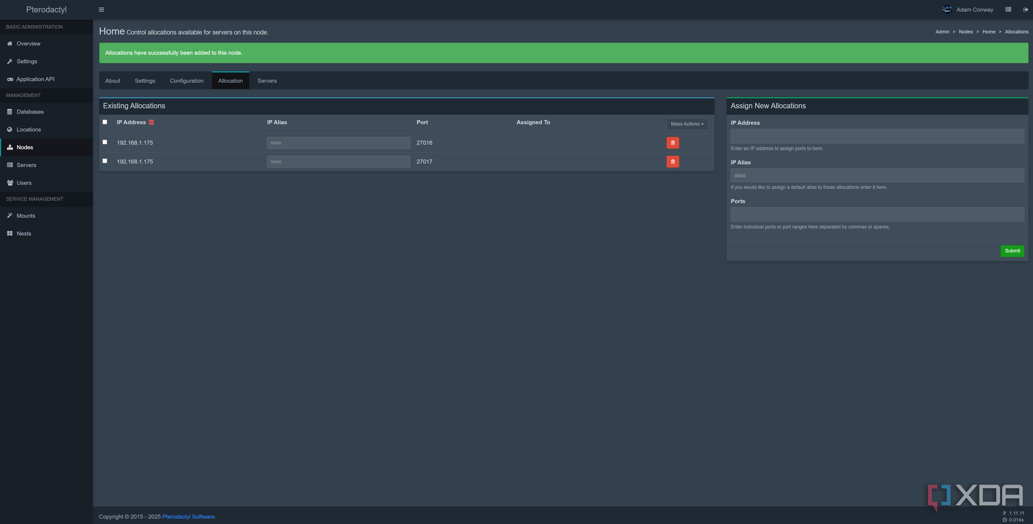The width and height of the screenshot is (1033, 524).
Task: Open the Mounts sidebar item
Action: pos(26,216)
